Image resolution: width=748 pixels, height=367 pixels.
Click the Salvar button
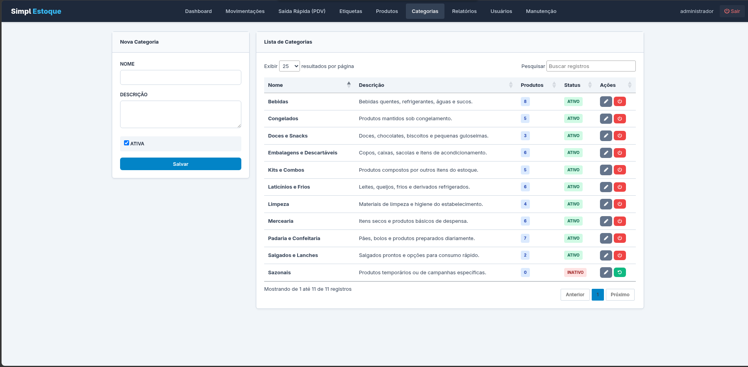tap(181, 164)
